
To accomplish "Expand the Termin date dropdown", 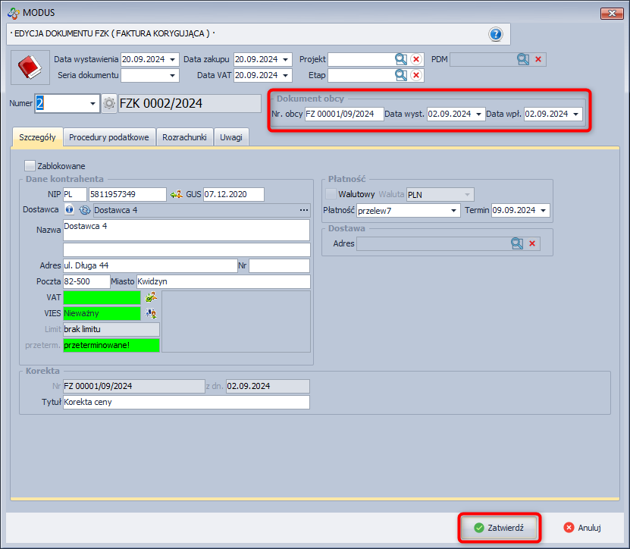I will point(544,210).
